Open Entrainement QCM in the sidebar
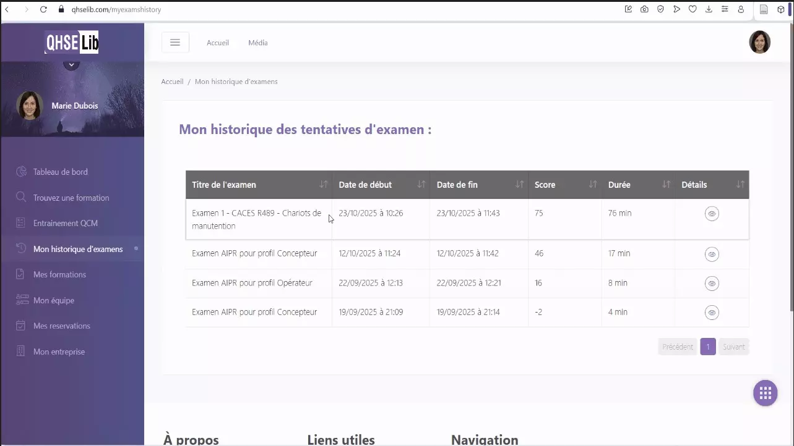Image resolution: width=794 pixels, height=446 pixels. coord(66,223)
